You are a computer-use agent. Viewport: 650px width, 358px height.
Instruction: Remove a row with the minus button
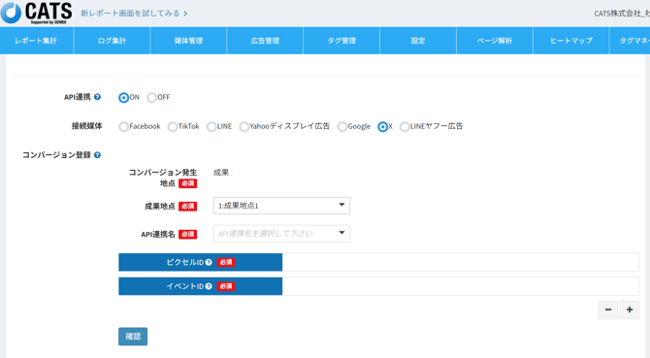tap(608, 309)
